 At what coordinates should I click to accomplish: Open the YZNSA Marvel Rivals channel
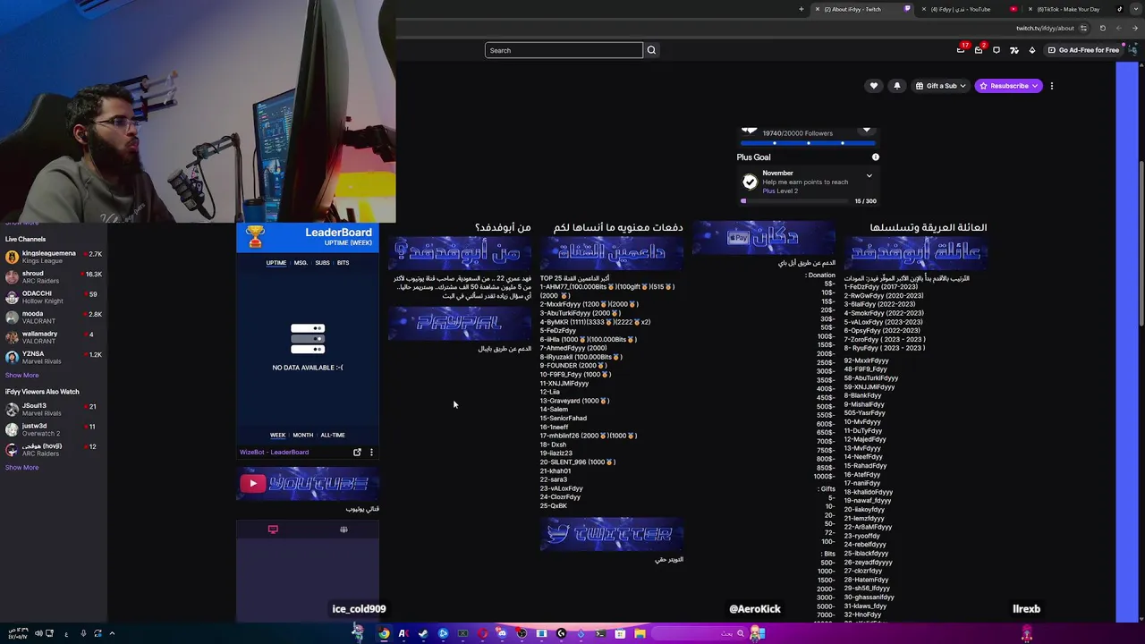click(x=54, y=358)
